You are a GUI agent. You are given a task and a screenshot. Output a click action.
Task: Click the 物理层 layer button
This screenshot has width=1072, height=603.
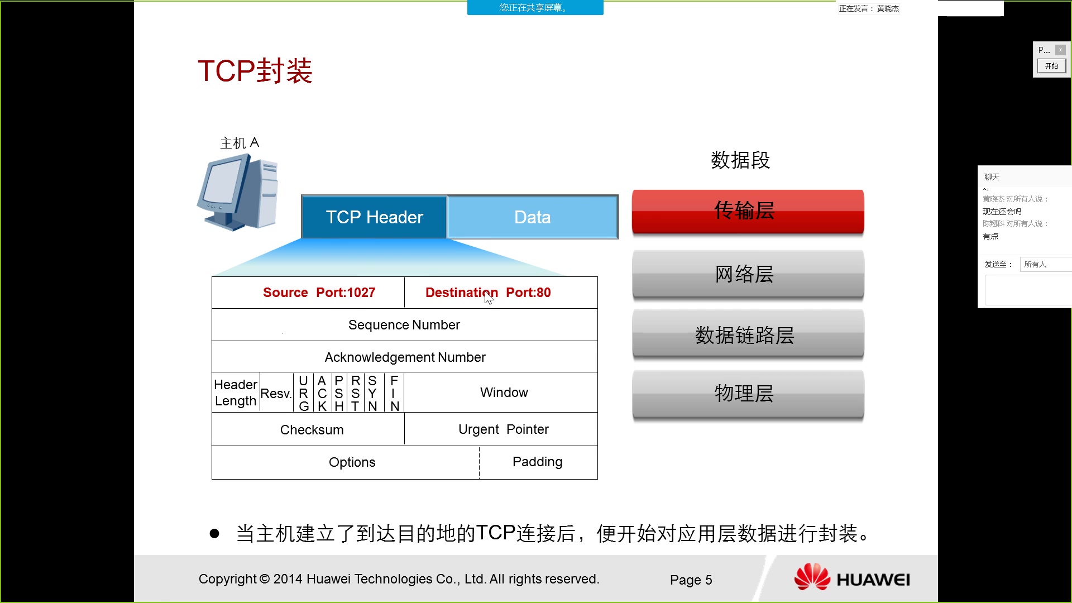tap(748, 394)
